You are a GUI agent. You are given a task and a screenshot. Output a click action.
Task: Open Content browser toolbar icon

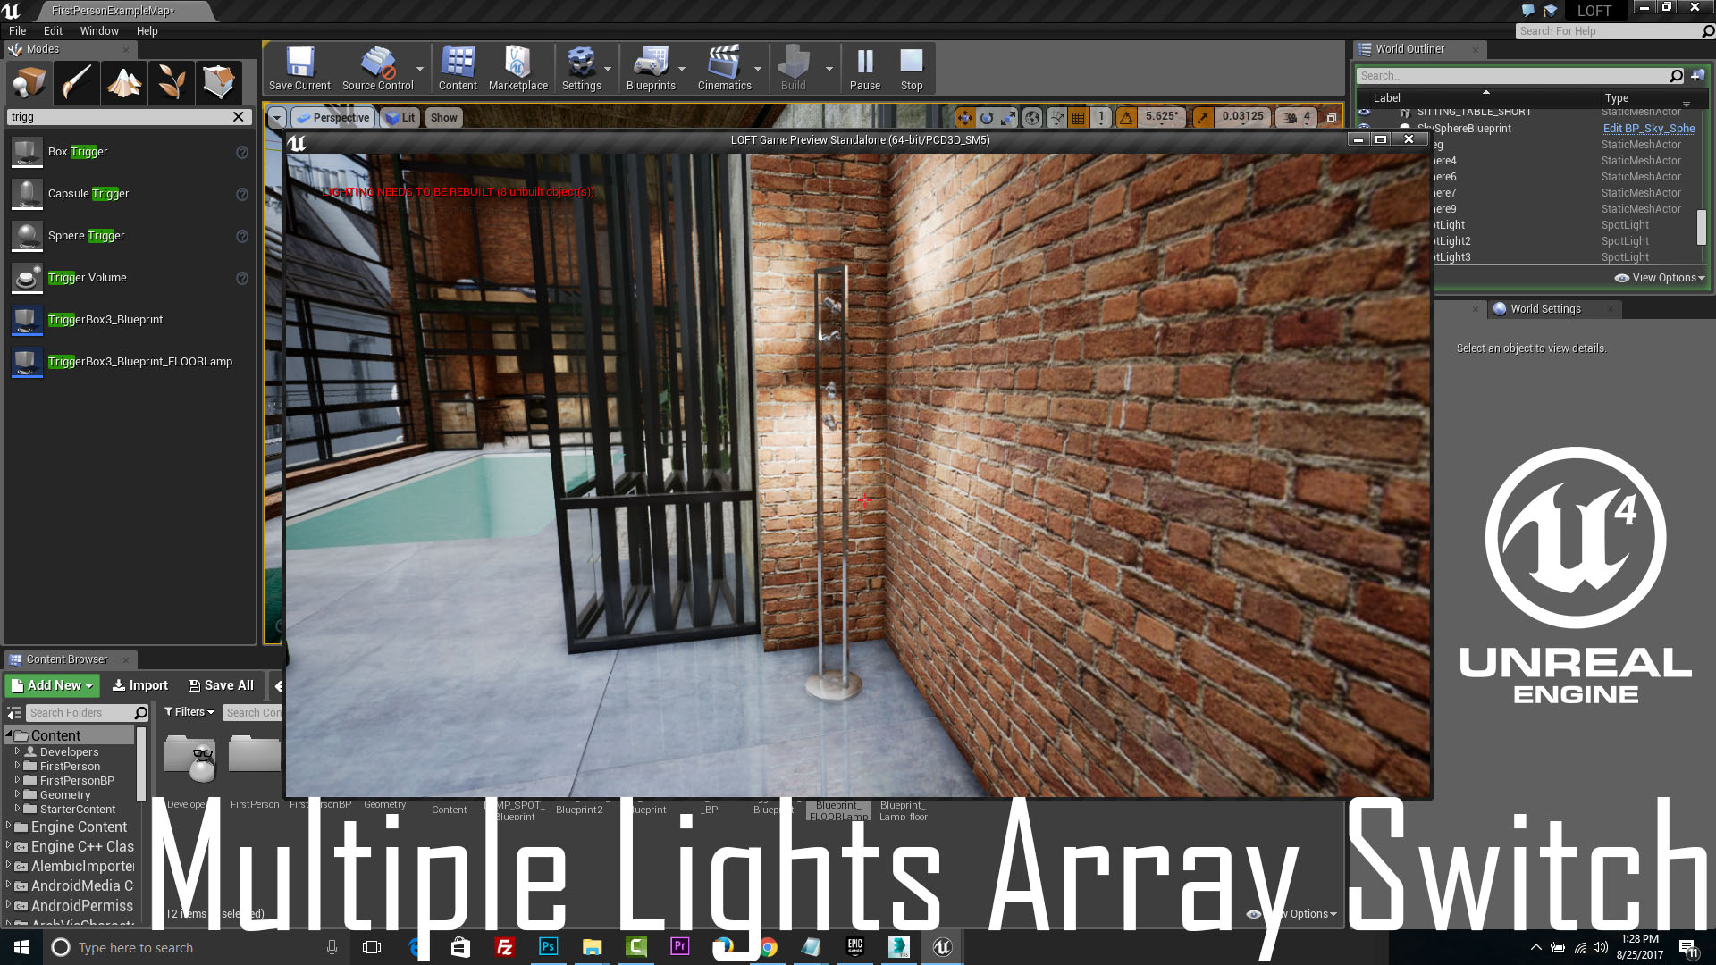[x=458, y=69]
